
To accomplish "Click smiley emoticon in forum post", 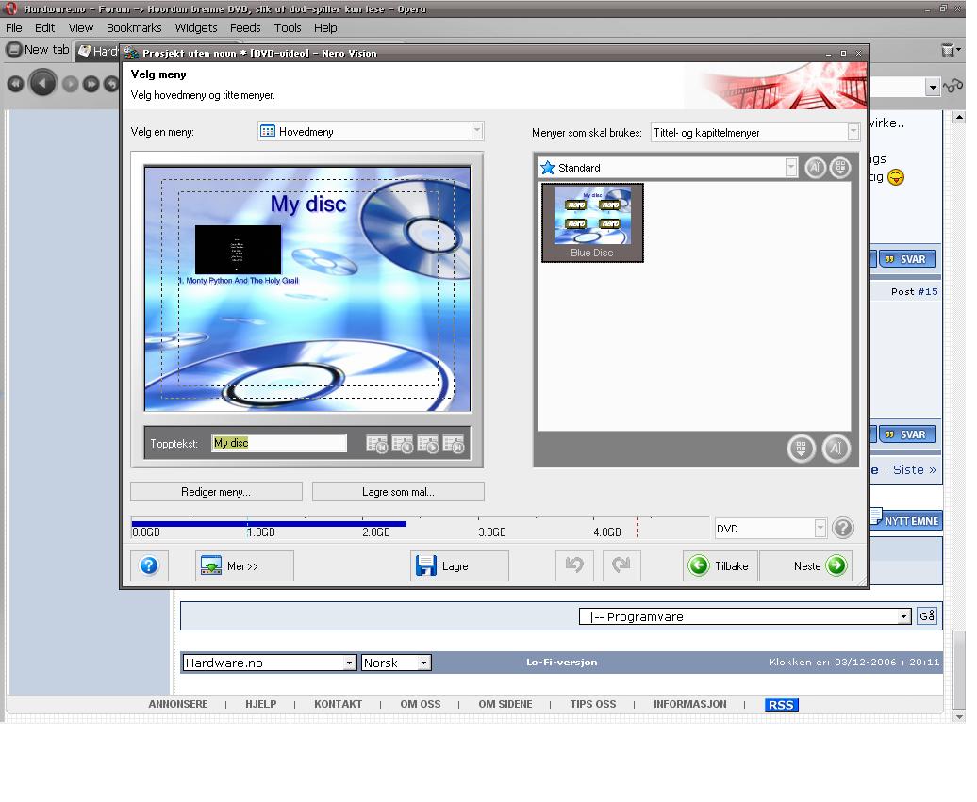I will (895, 177).
